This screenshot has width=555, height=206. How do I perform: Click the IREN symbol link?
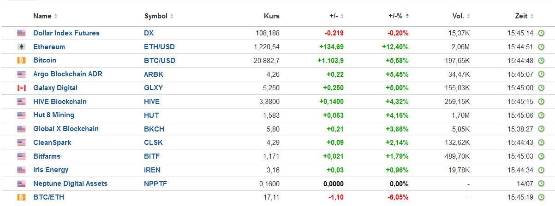pyautogui.click(x=152, y=170)
